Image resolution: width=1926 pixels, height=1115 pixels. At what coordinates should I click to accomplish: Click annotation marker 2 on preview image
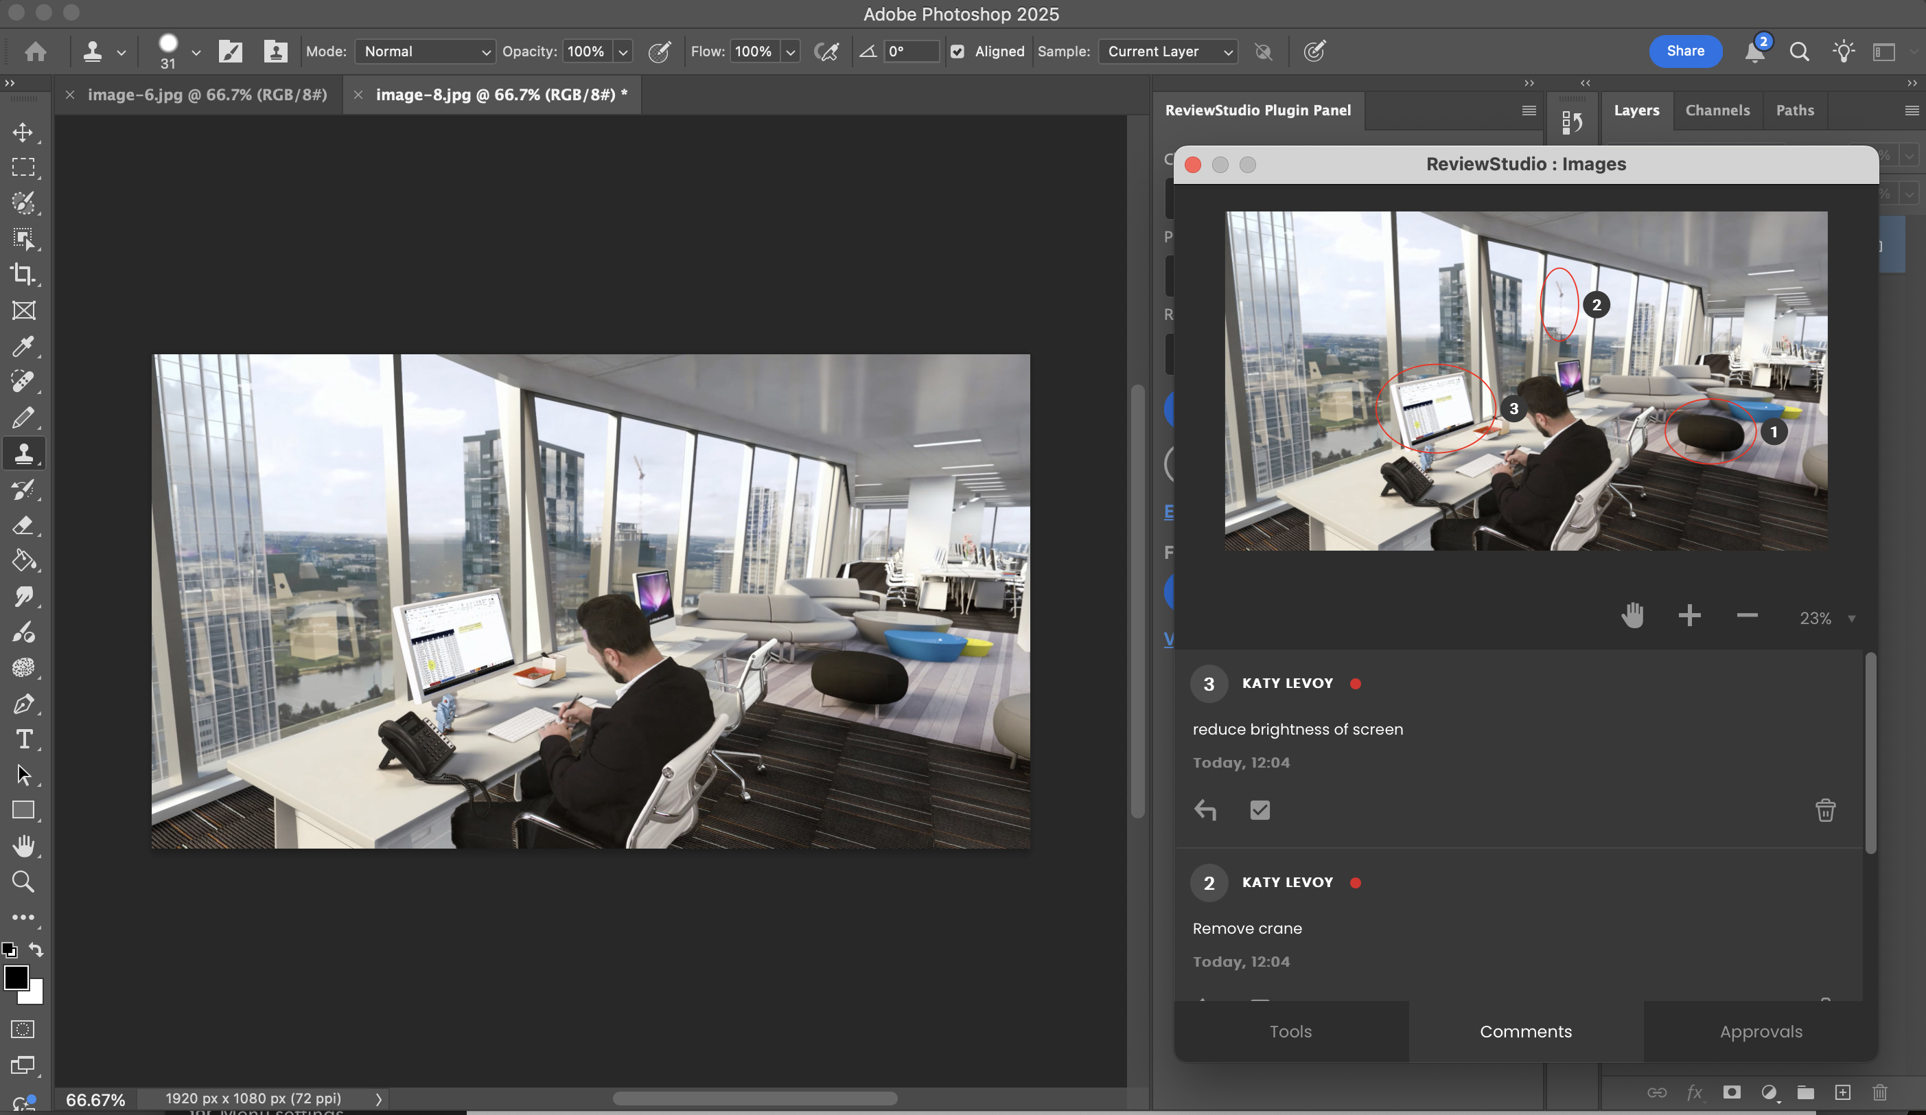click(x=1596, y=305)
